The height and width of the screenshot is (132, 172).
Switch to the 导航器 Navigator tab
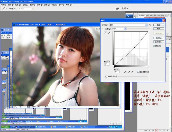141,16
